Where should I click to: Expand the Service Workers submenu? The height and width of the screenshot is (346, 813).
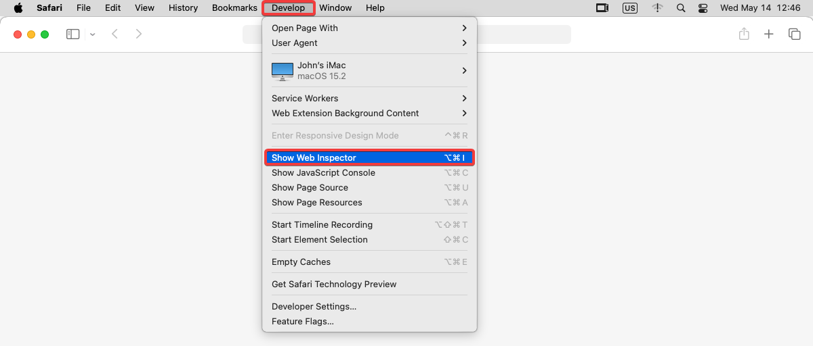369,99
